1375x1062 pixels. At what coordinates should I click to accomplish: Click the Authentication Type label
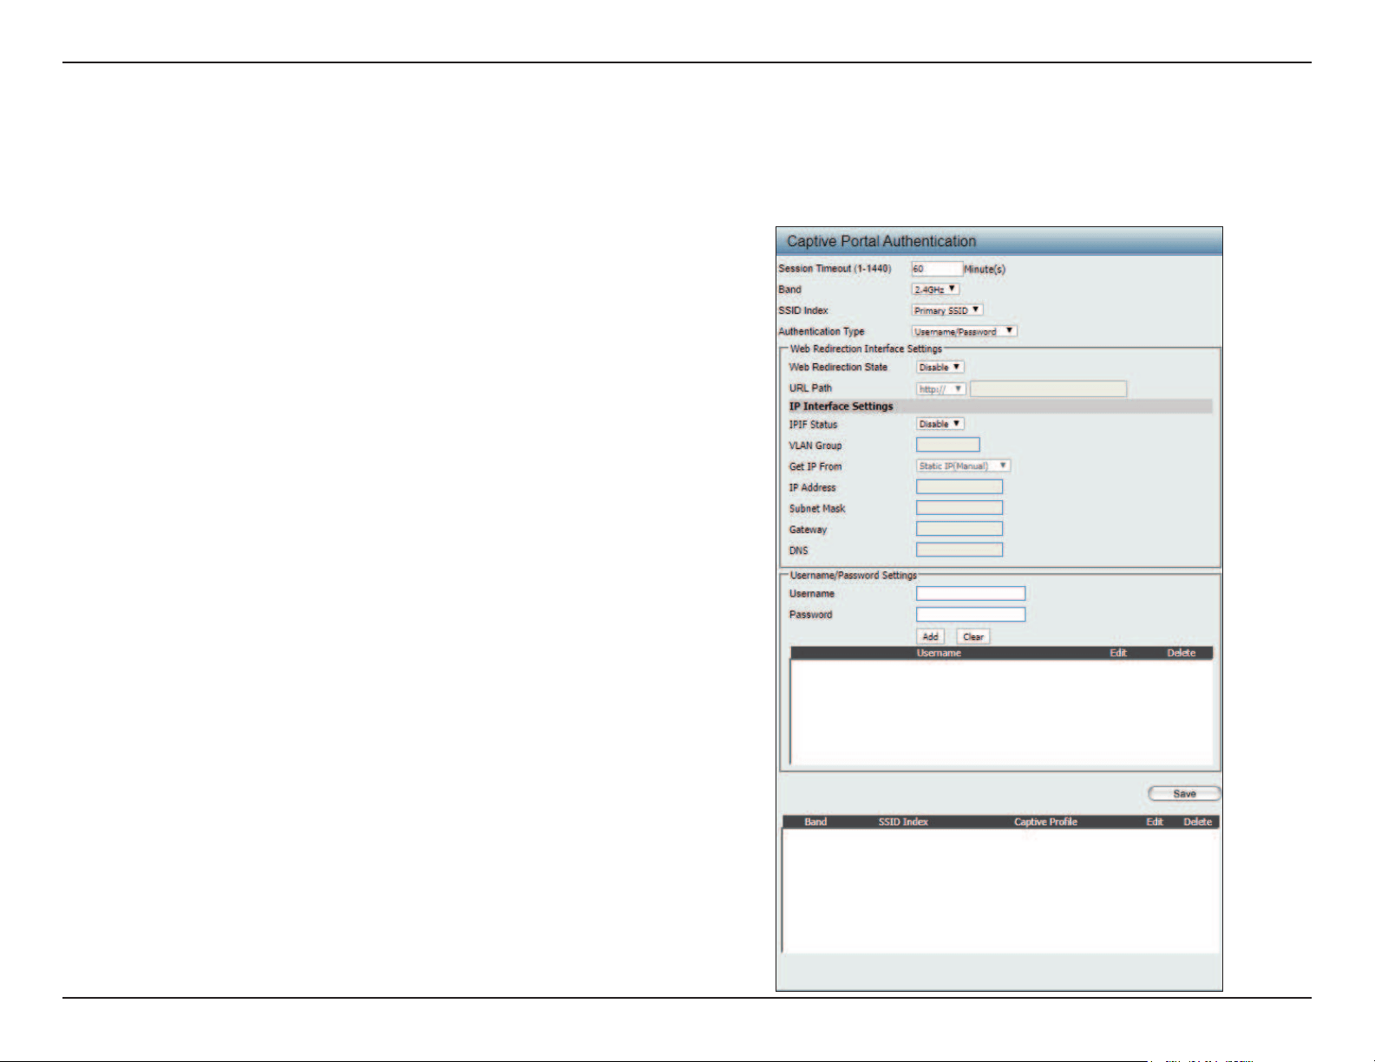click(822, 331)
